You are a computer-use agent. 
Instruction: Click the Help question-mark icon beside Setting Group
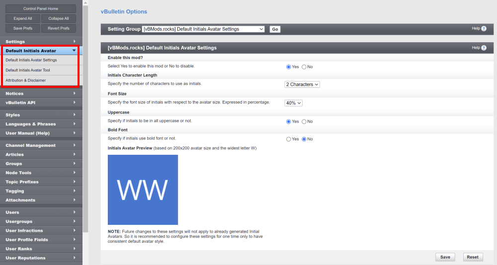[x=484, y=28]
